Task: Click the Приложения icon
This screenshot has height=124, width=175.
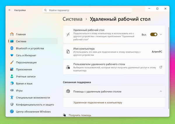Action: click(x=12, y=69)
